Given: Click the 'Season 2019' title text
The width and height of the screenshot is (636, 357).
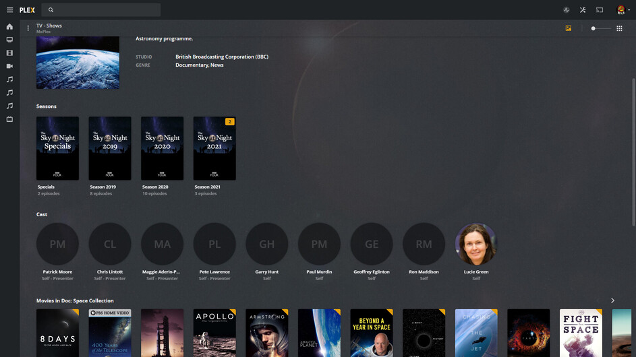Looking at the screenshot, I should pyautogui.click(x=103, y=187).
